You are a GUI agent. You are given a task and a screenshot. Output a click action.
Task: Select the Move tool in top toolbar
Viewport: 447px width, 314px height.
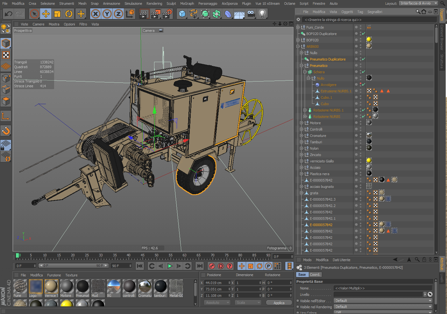pyautogui.click(x=46, y=14)
